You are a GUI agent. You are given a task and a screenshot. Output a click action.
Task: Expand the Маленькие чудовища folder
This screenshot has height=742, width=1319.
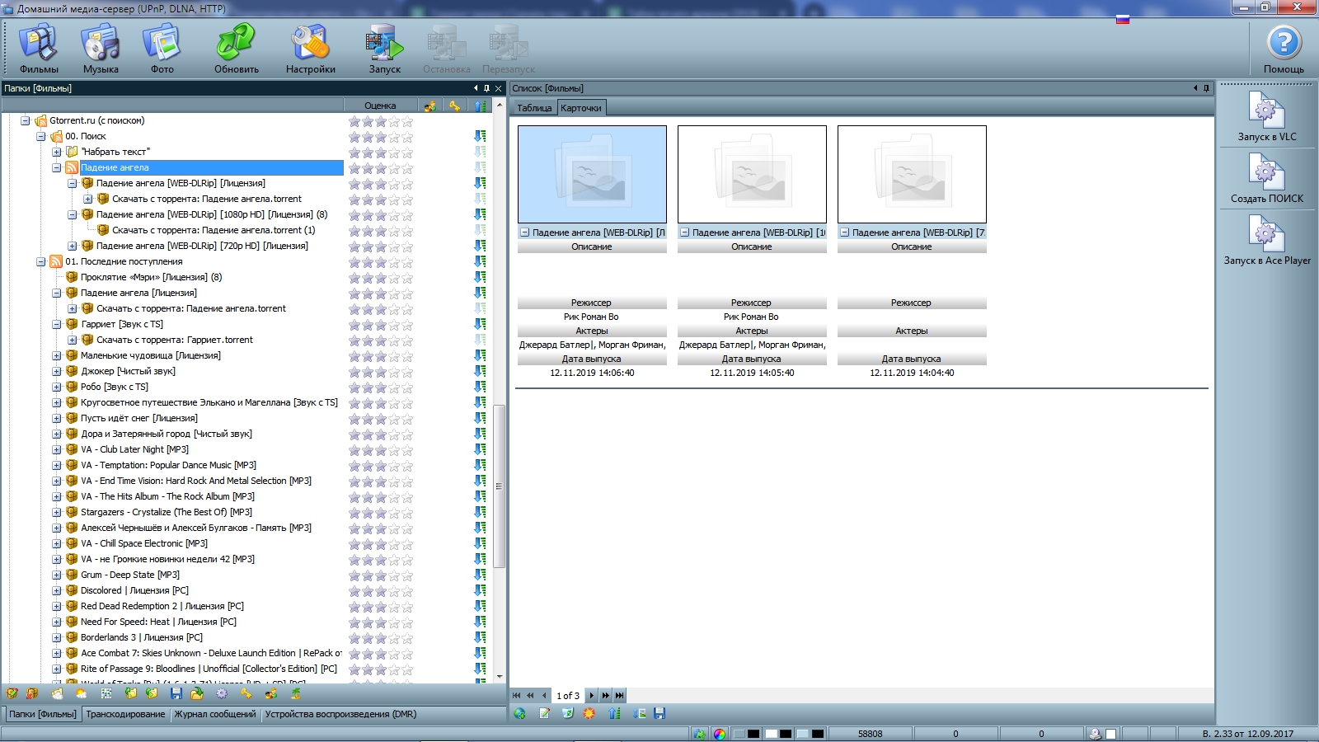tap(57, 356)
